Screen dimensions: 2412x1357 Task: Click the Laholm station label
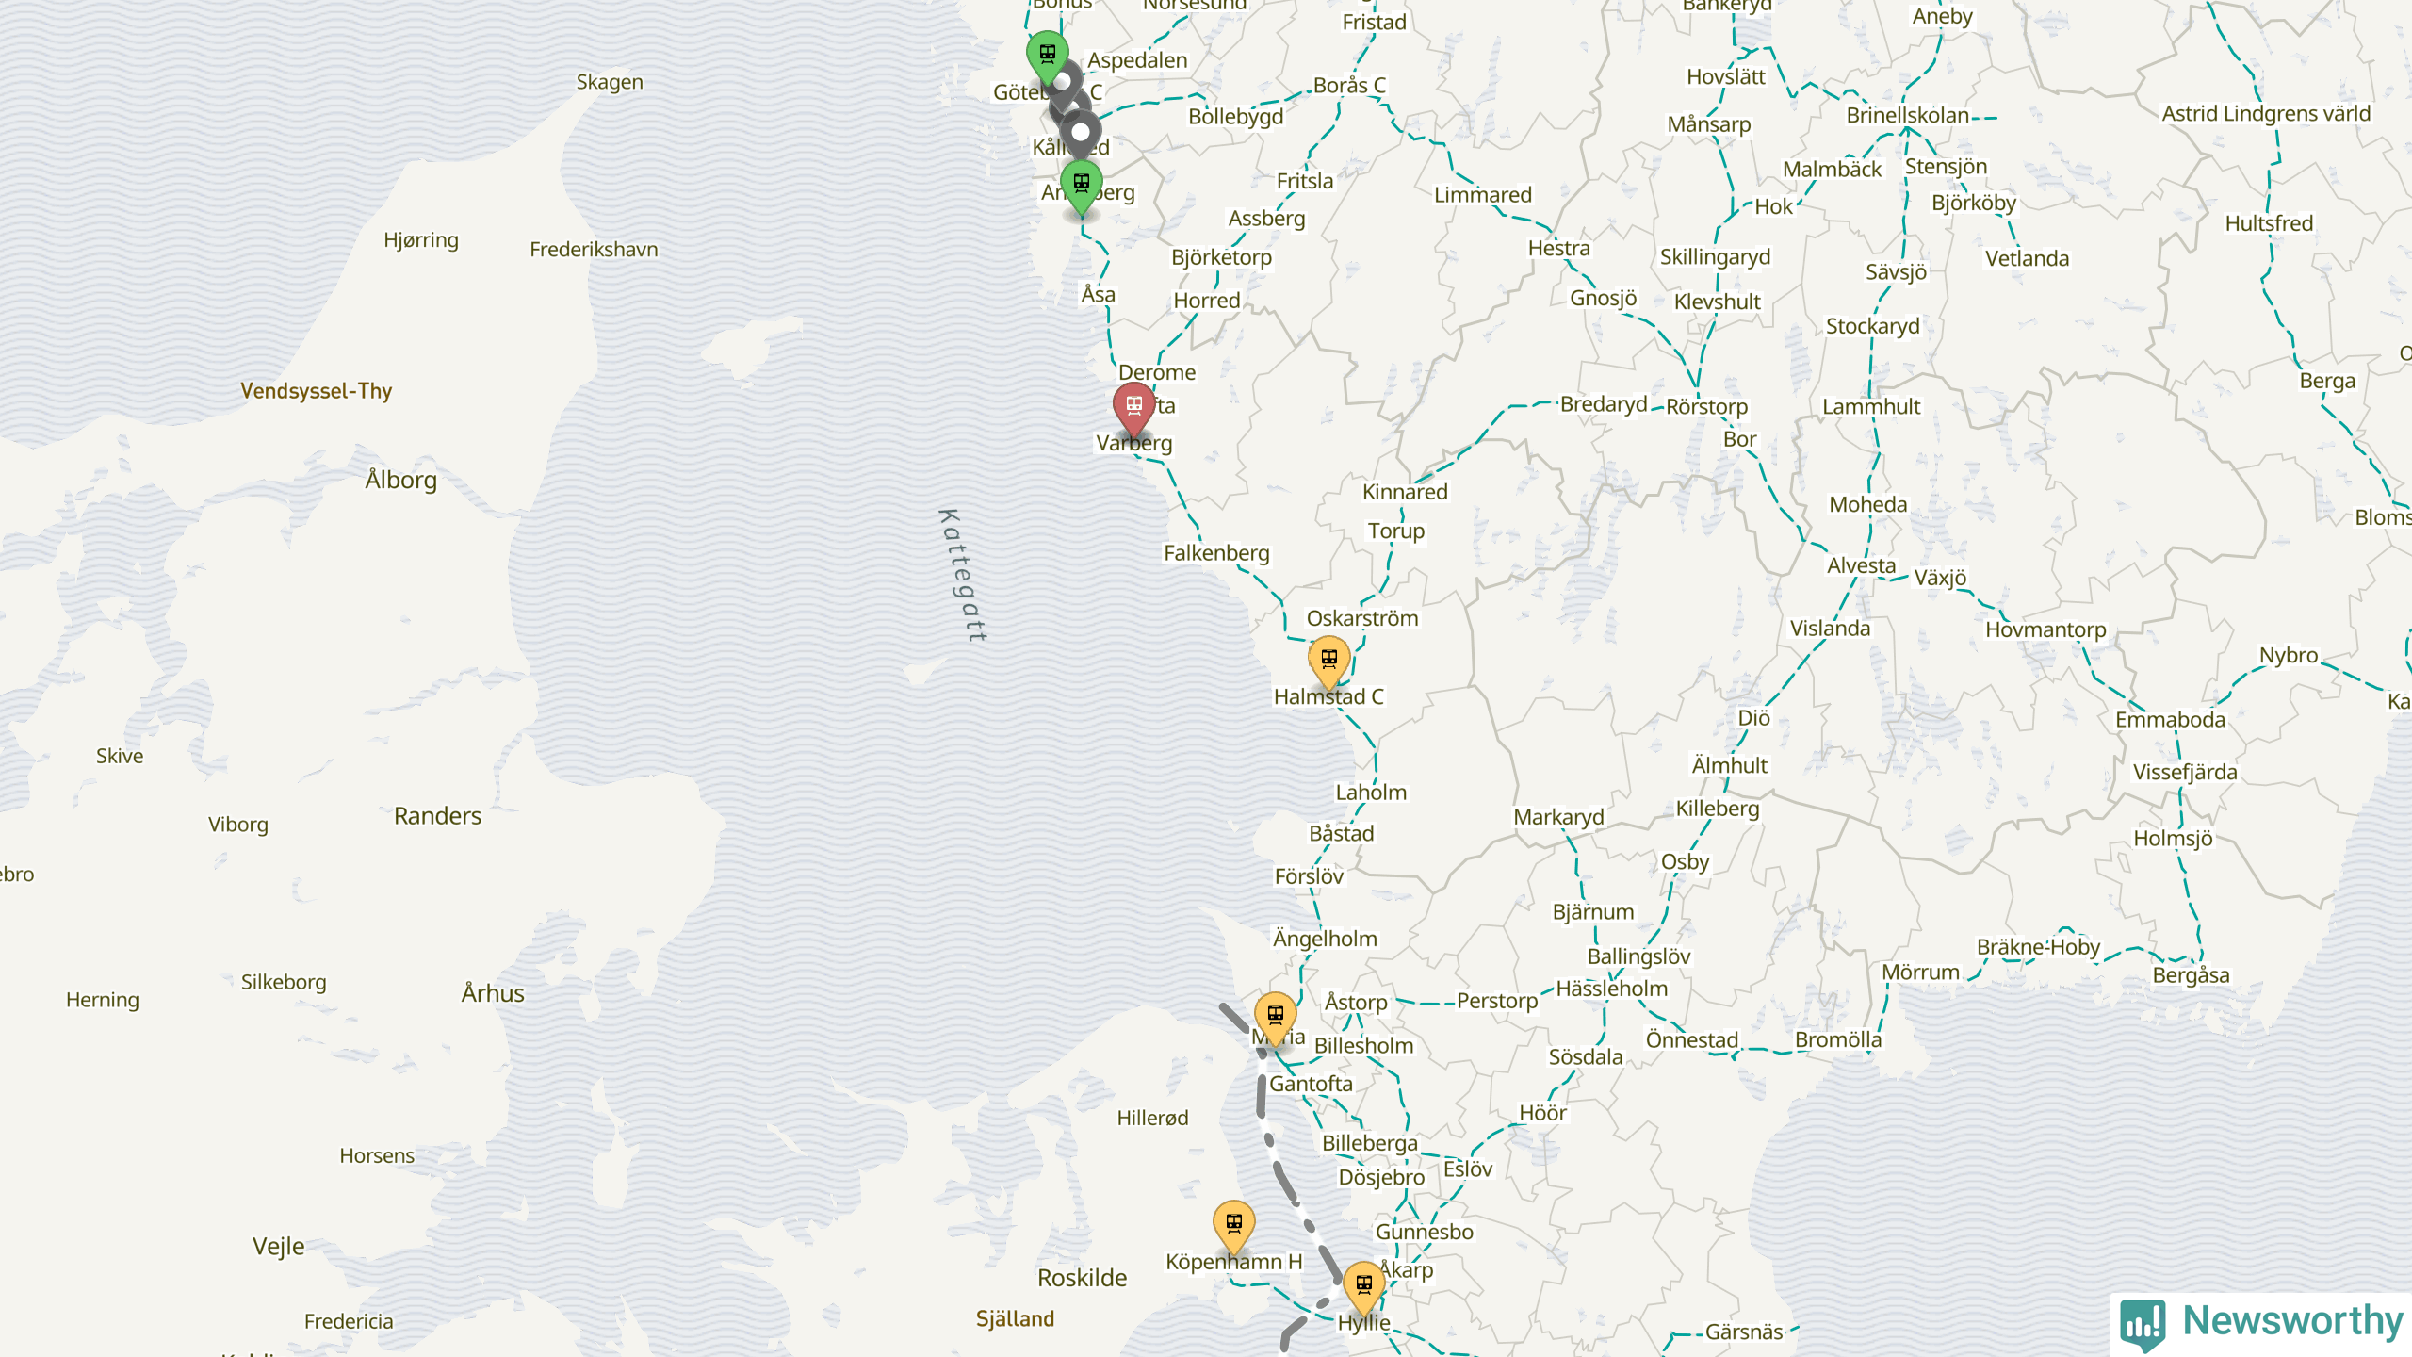1371,793
